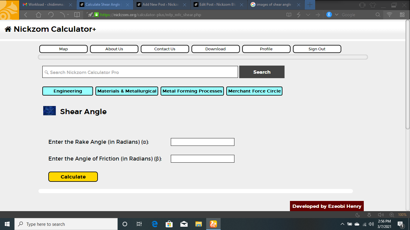Open Microsoft Edge from taskbar
Screen dimensions: 410x230
click(x=155, y=224)
